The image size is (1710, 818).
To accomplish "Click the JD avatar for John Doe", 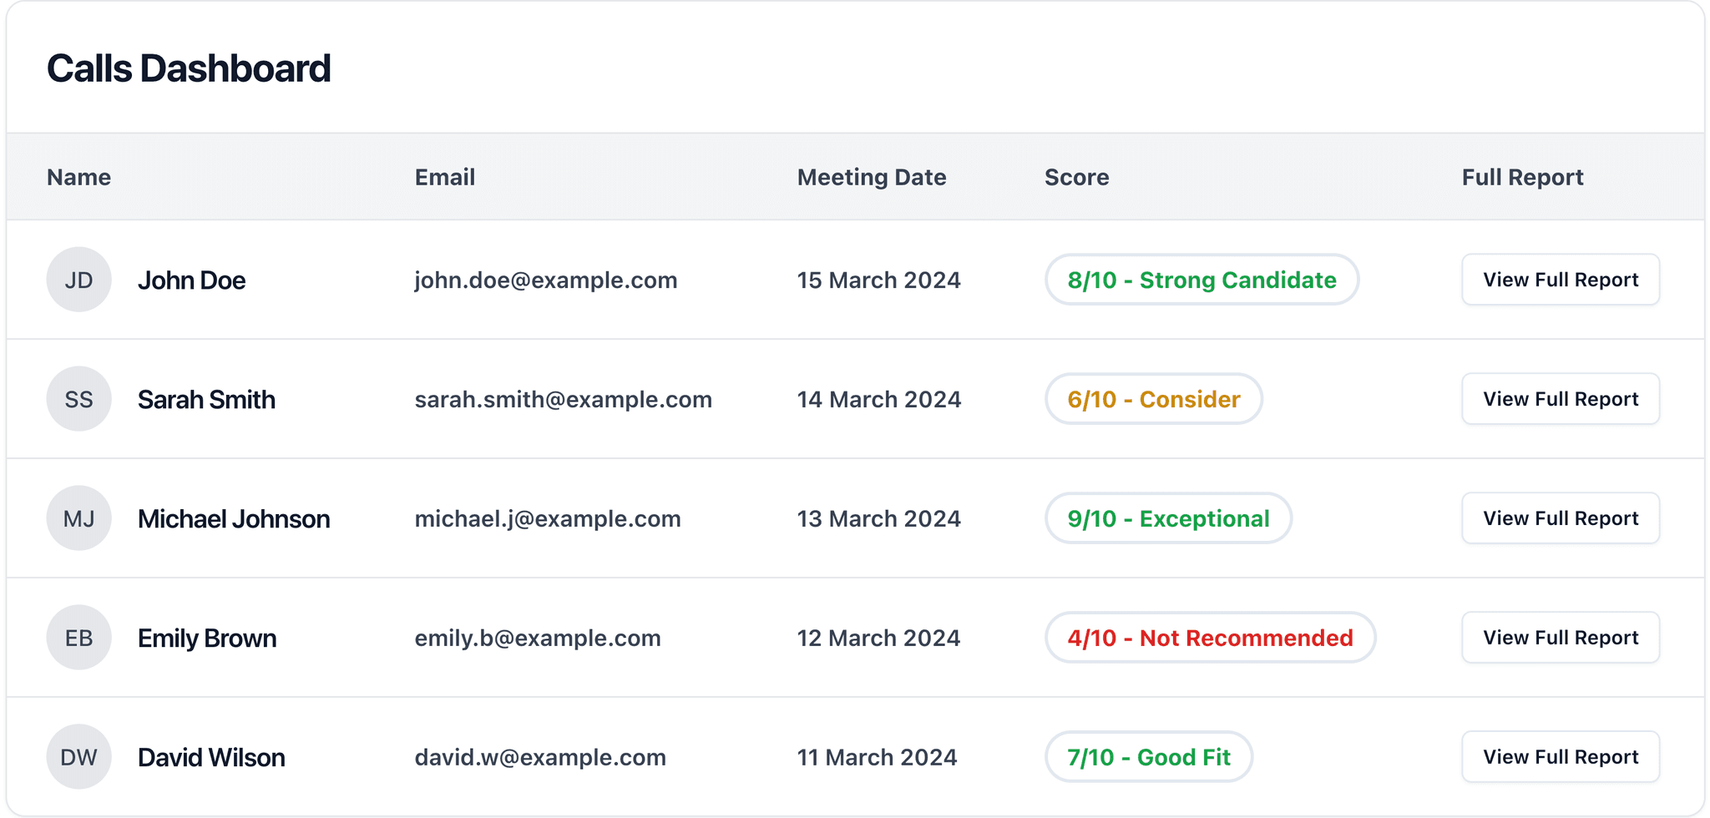I will click(79, 280).
